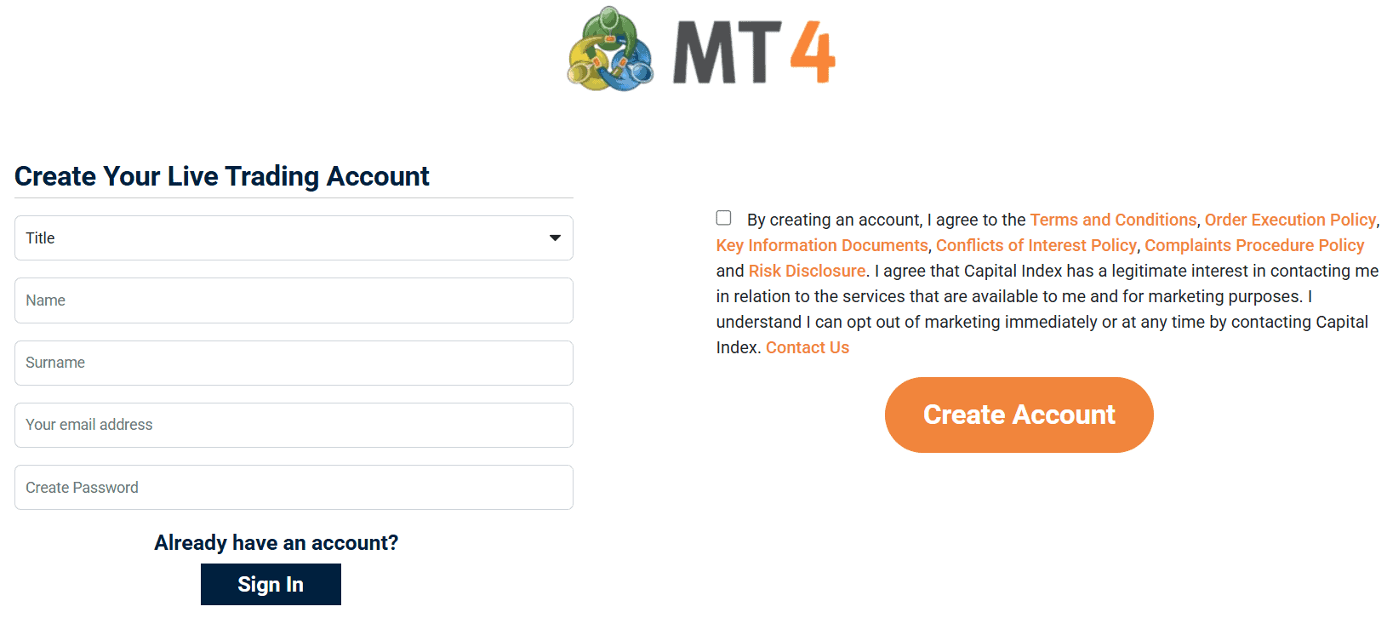The width and height of the screenshot is (1387, 618).
Task: Click the caret arrow in Title field
Action: pyautogui.click(x=555, y=238)
